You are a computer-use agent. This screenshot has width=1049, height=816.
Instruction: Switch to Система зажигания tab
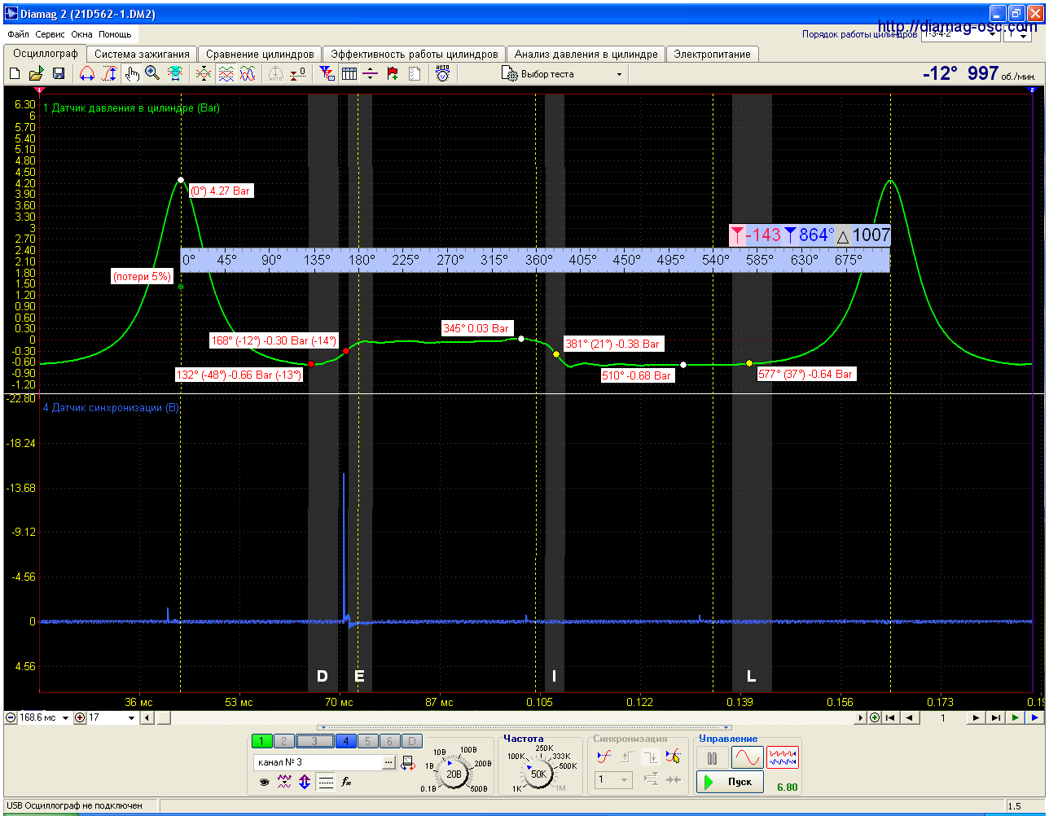pos(142,54)
